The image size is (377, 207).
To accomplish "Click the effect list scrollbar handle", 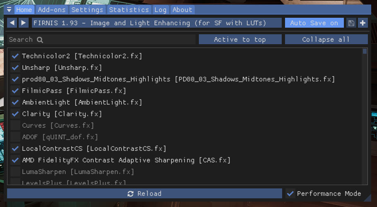I will coord(365,52).
